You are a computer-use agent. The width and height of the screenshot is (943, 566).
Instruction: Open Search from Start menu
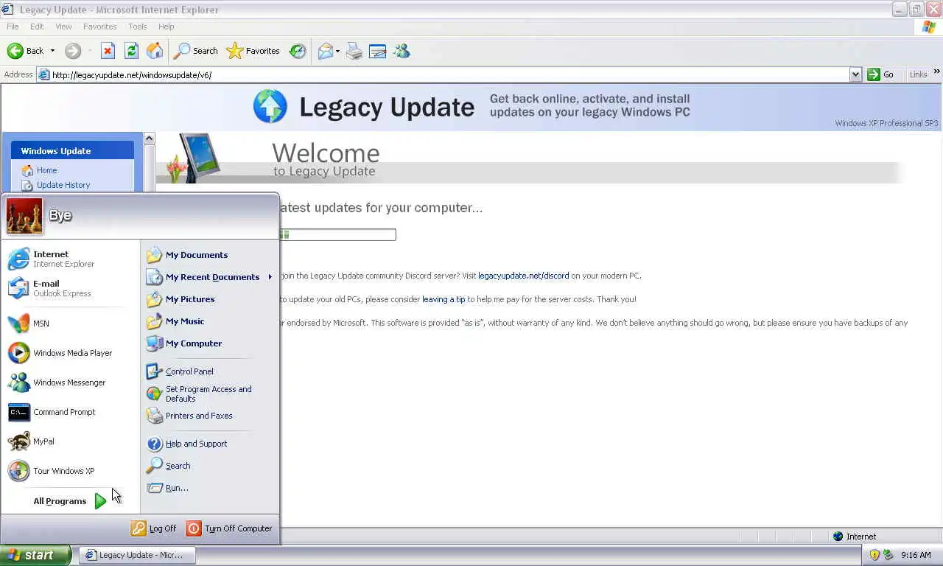coord(209,466)
